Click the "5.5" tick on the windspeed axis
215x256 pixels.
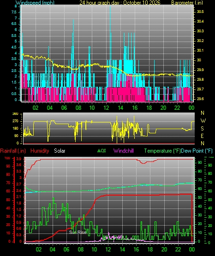tap(14, 36)
